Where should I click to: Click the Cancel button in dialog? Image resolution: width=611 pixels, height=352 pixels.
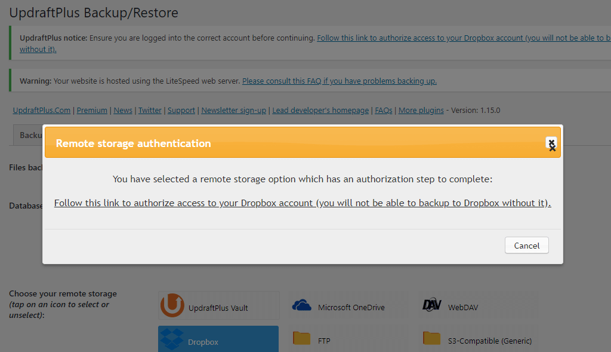(526, 246)
